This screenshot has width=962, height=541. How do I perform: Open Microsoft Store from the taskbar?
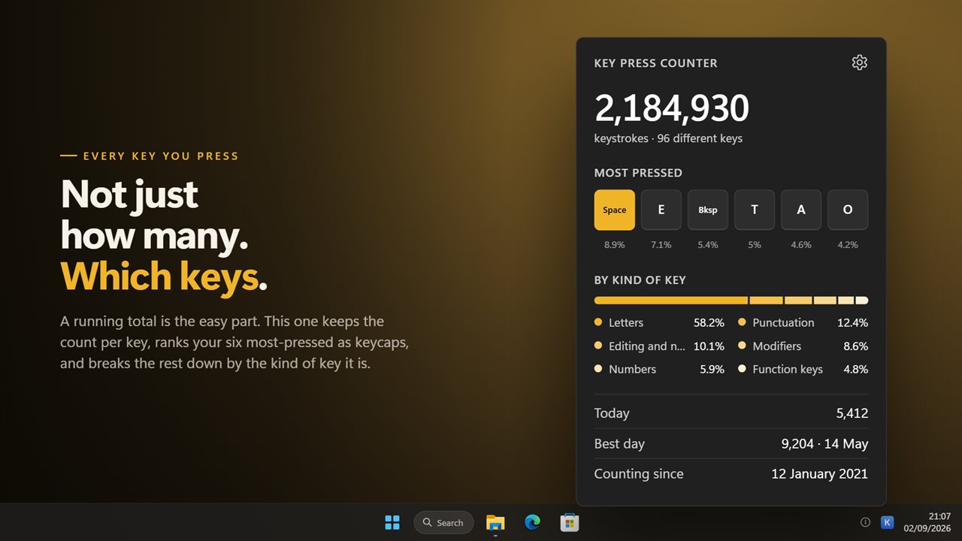[569, 522]
